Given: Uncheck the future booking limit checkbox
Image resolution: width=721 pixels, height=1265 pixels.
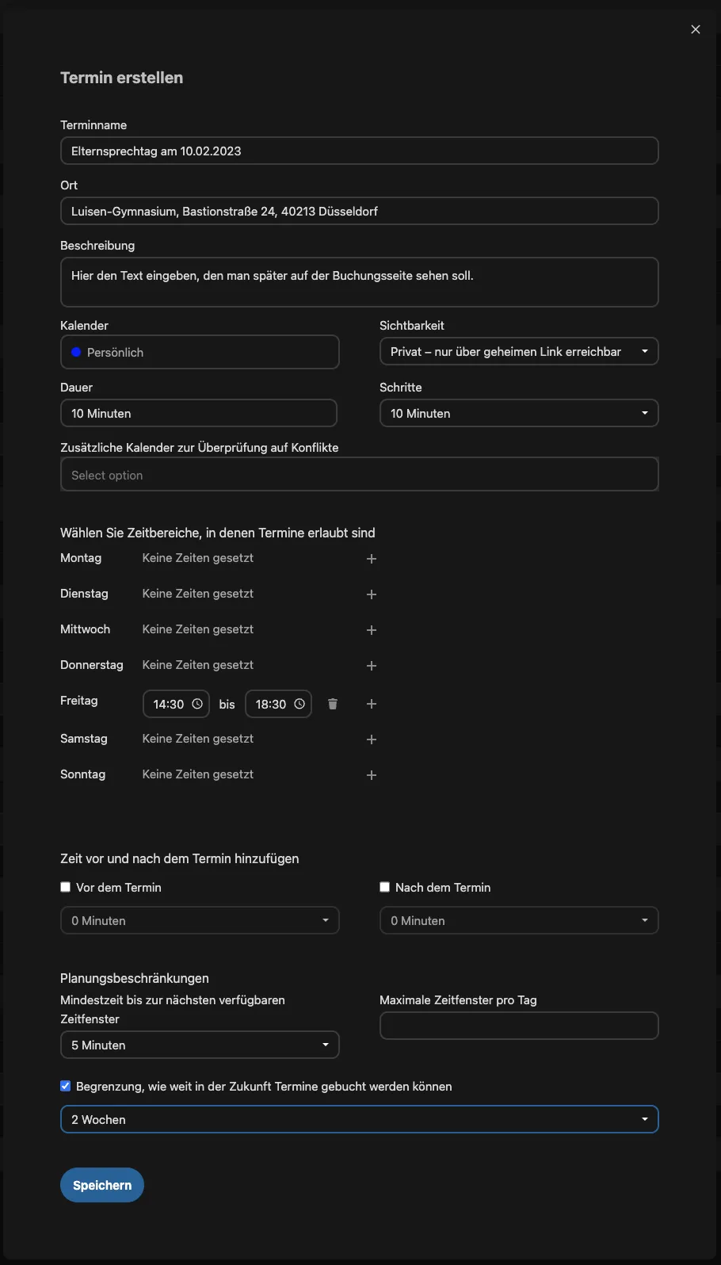Looking at the screenshot, I should point(66,1086).
